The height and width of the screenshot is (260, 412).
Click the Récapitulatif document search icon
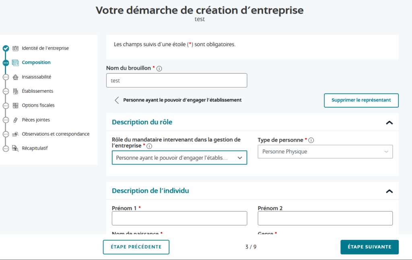16,148
